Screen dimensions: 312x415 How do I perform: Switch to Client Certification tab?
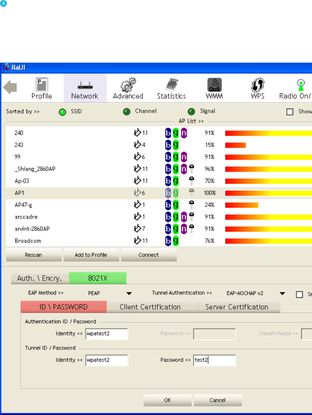click(x=150, y=307)
